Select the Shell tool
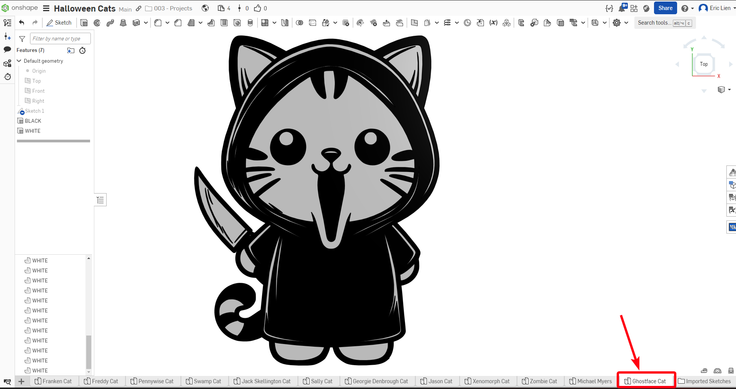Image resolution: width=736 pixels, height=389 pixels. pos(224,23)
